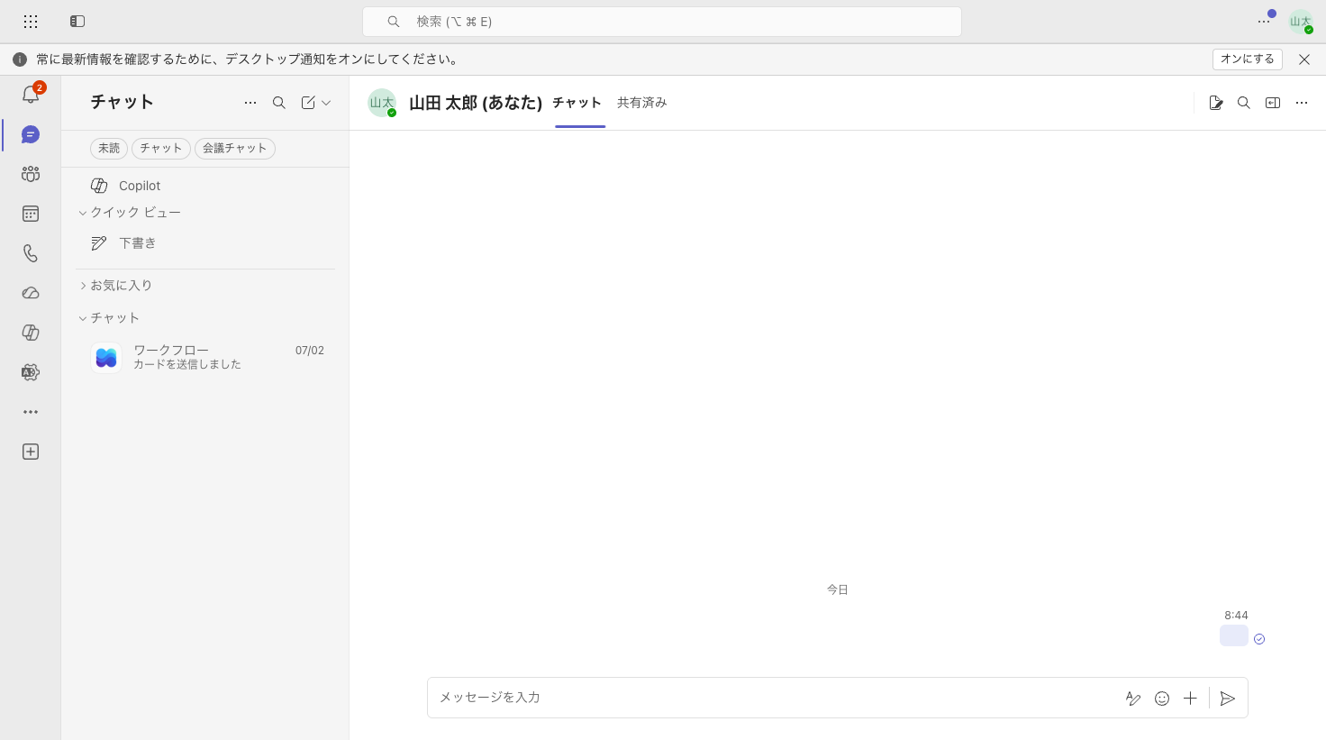The width and height of the screenshot is (1326, 740).
Task: Collapse the チャット list section
Action: (x=110, y=318)
